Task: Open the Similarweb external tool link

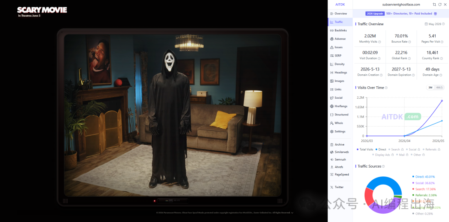Action: click(x=340, y=152)
